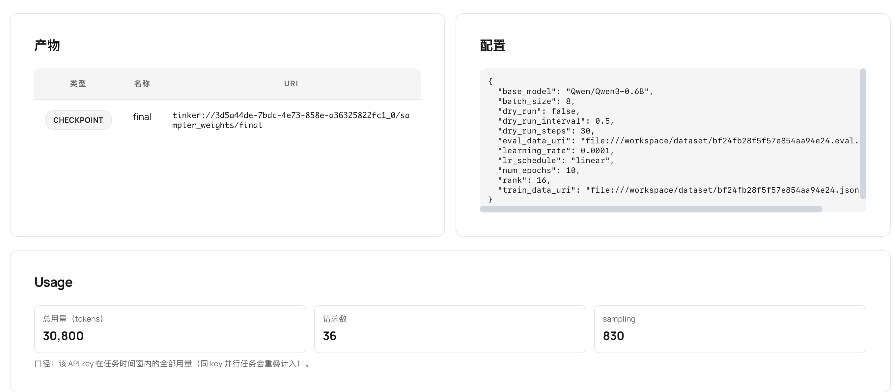Click the 30,800 tokens value
This screenshot has height=392, width=894.
pyautogui.click(x=63, y=336)
